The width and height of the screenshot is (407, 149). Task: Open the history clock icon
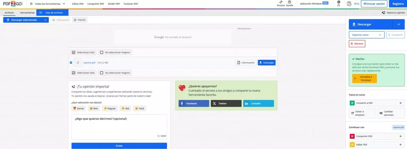[x=349, y=4]
